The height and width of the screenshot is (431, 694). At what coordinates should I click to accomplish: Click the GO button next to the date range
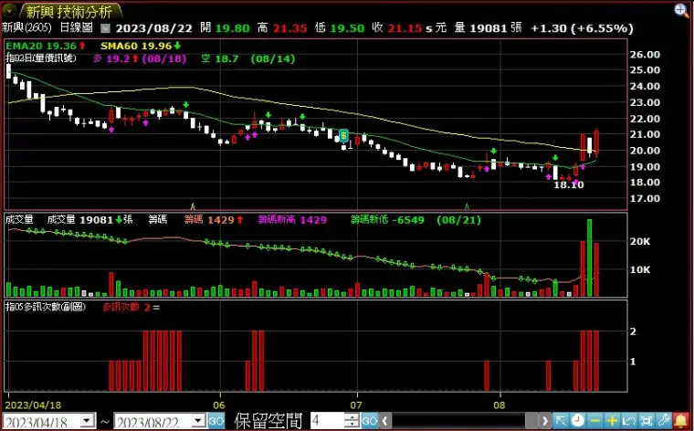[x=216, y=421]
